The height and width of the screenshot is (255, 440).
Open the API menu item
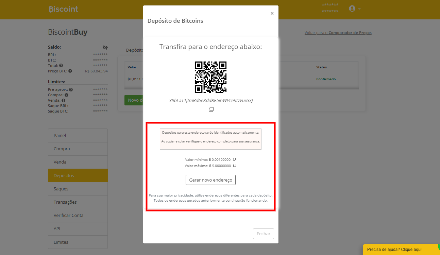coord(78,228)
